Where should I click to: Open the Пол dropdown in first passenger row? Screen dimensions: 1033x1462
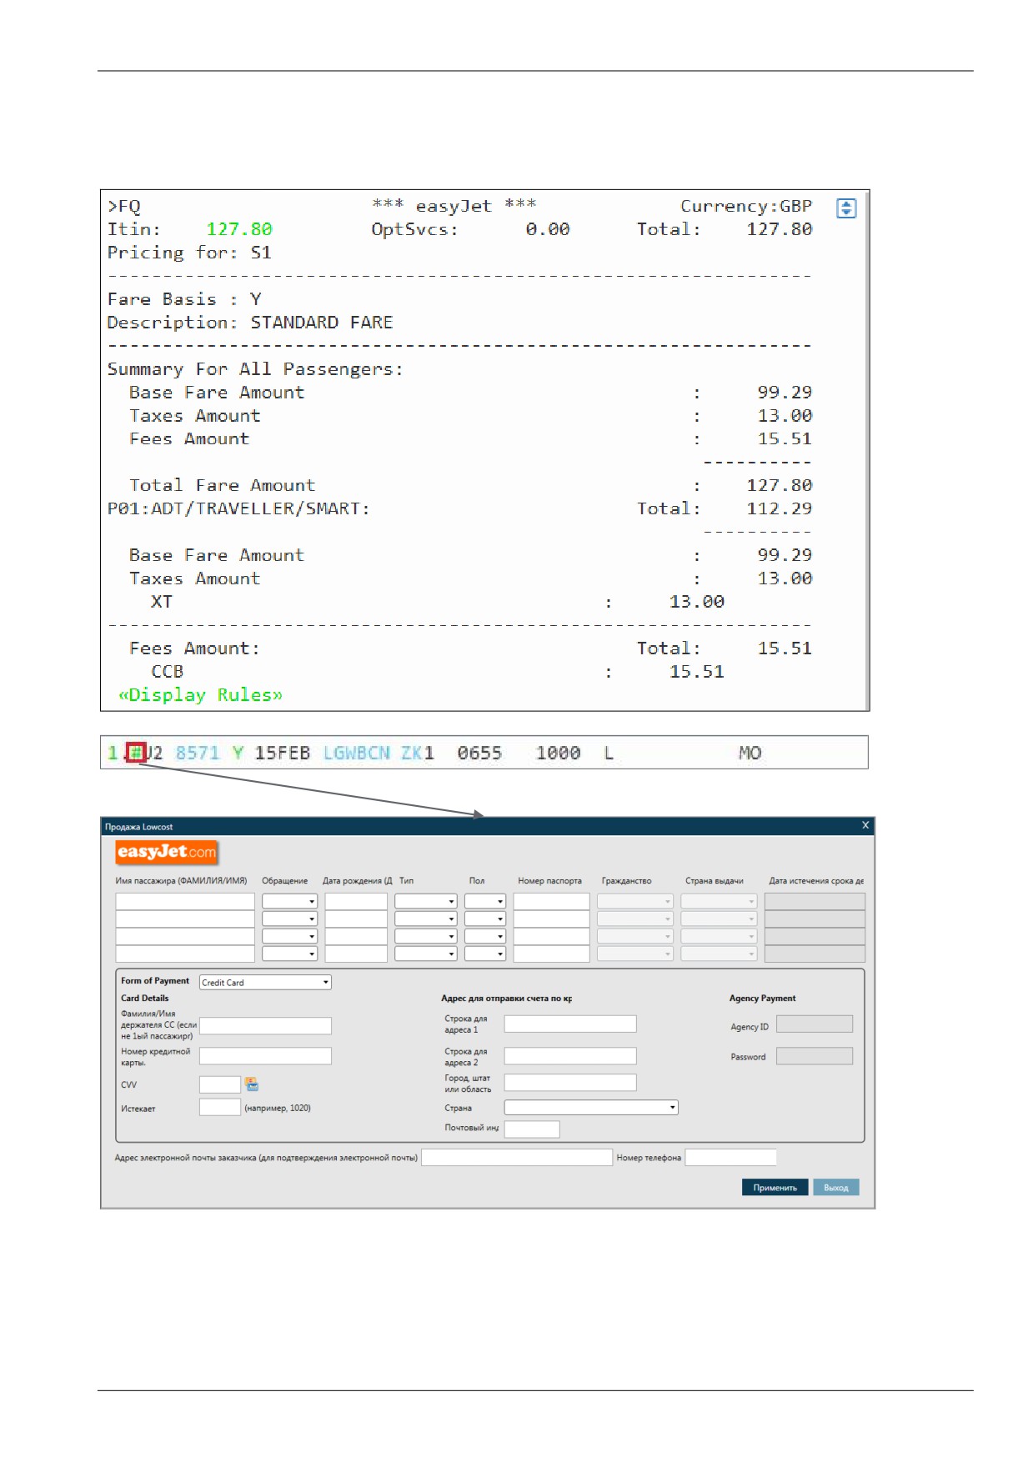[485, 901]
